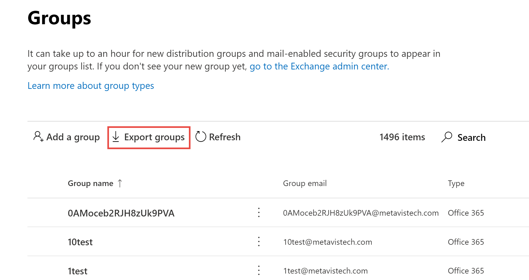This screenshot has width=529, height=280.
Task: Click the Group email column header
Action: click(x=305, y=183)
